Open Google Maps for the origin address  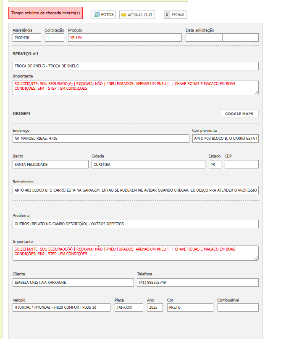point(239,114)
